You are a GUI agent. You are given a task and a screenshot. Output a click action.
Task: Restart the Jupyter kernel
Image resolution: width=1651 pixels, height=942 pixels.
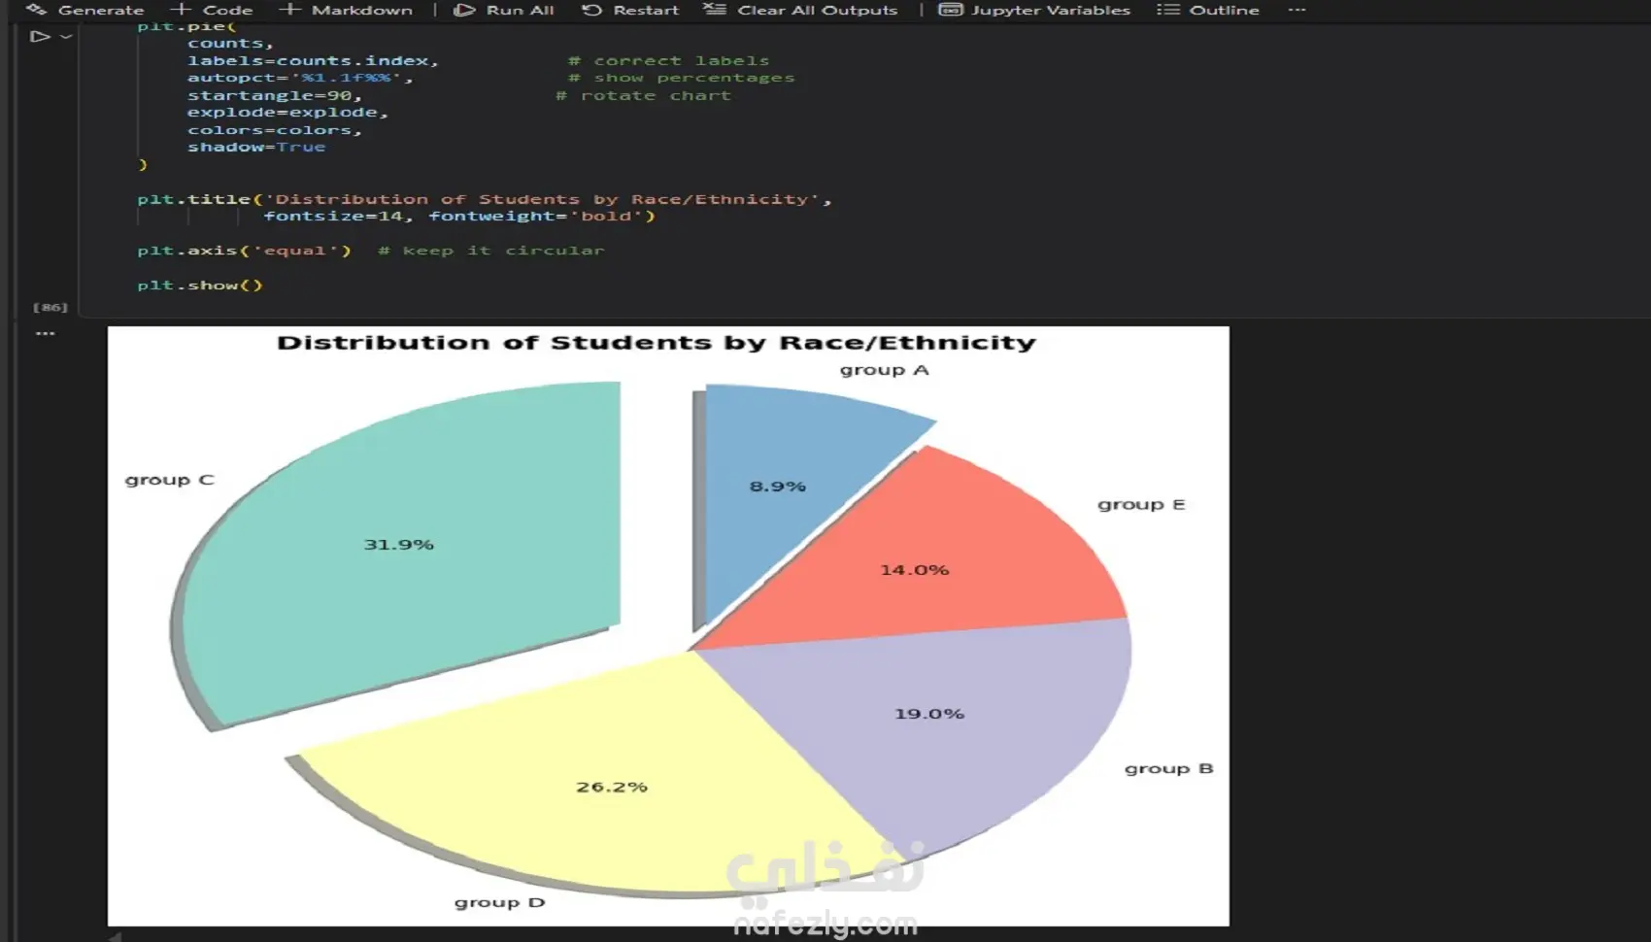[x=630, y=10]
